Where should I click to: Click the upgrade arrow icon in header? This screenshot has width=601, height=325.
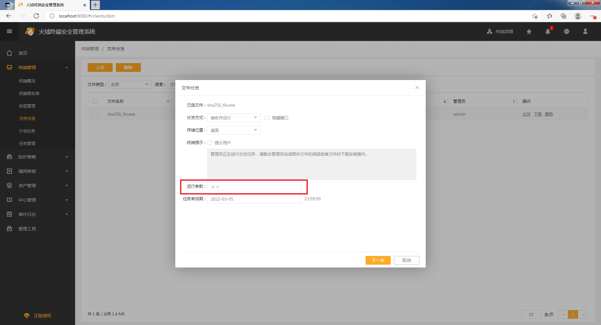529,32
